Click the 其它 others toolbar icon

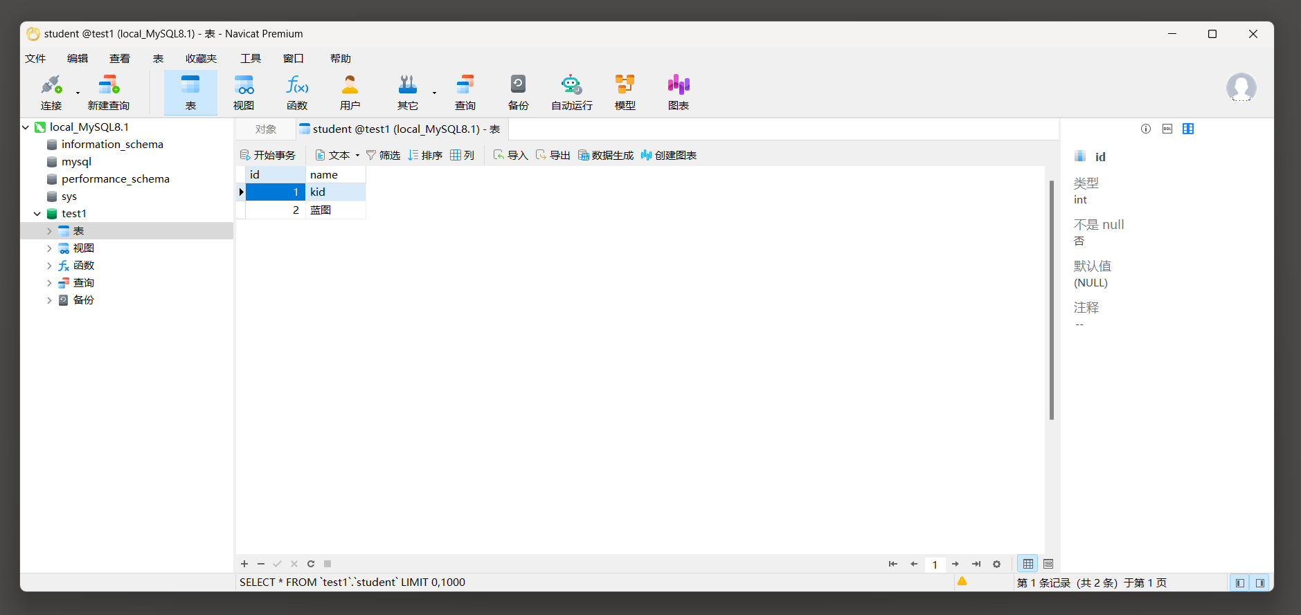(x=408, y=93)
